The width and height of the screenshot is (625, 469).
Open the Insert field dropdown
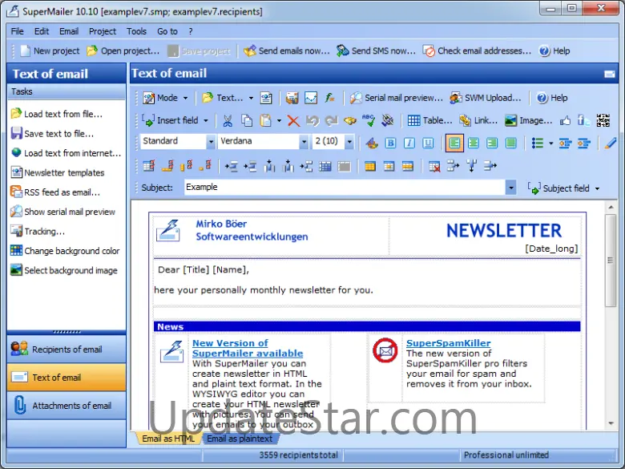click(175, 120)
